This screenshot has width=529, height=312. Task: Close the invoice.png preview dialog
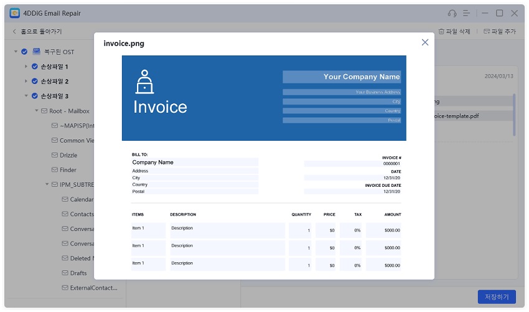tap(425, 42)
